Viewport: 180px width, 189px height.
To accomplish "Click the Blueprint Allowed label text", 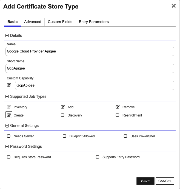I will 82,136.
